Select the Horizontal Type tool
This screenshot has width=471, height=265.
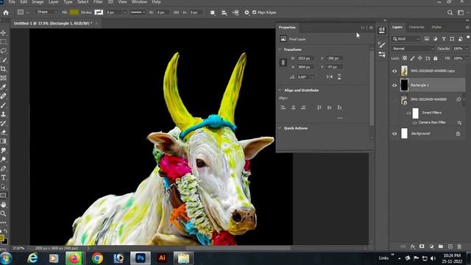click(3, 177)
